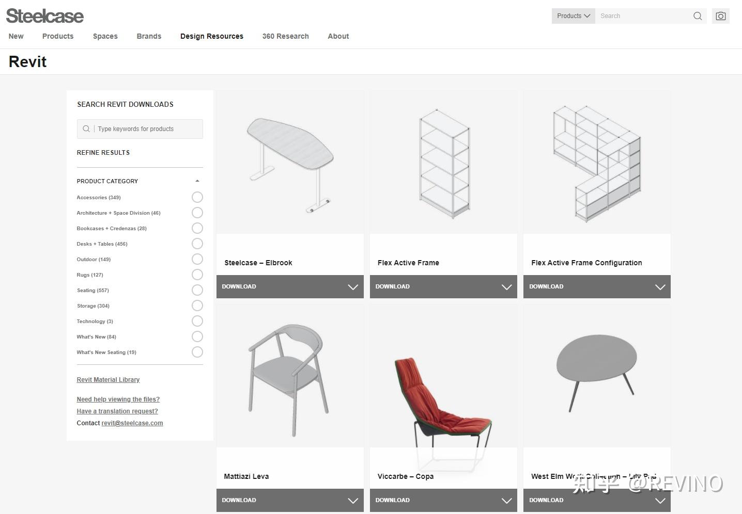Select the Accessories (349) category filter
This screenshot has width=742, height=514.
click(197, 197)
